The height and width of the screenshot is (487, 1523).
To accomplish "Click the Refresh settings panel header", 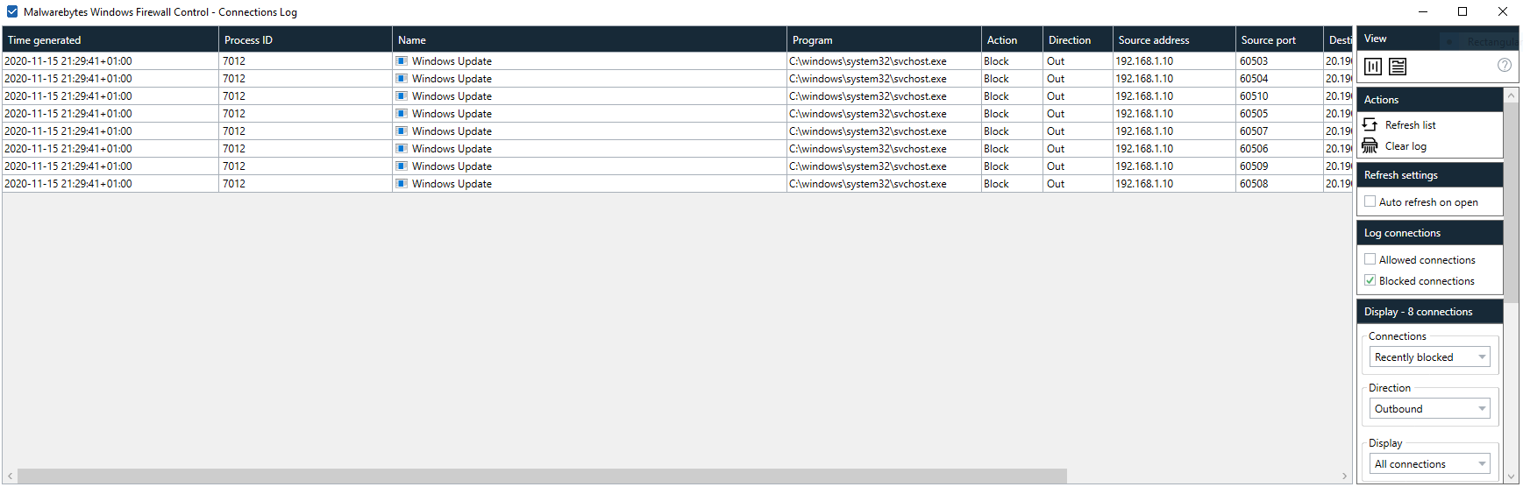I will (1429, 175).
